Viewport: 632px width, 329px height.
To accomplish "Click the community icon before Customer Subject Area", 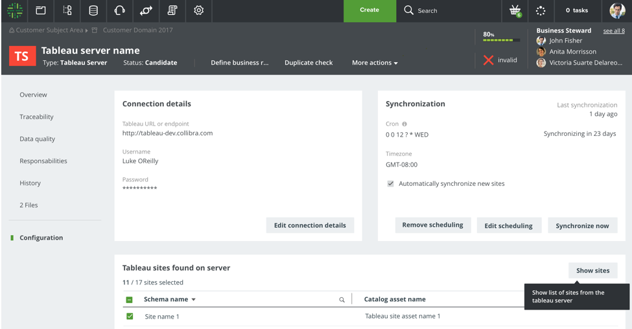I will [12, 30].
